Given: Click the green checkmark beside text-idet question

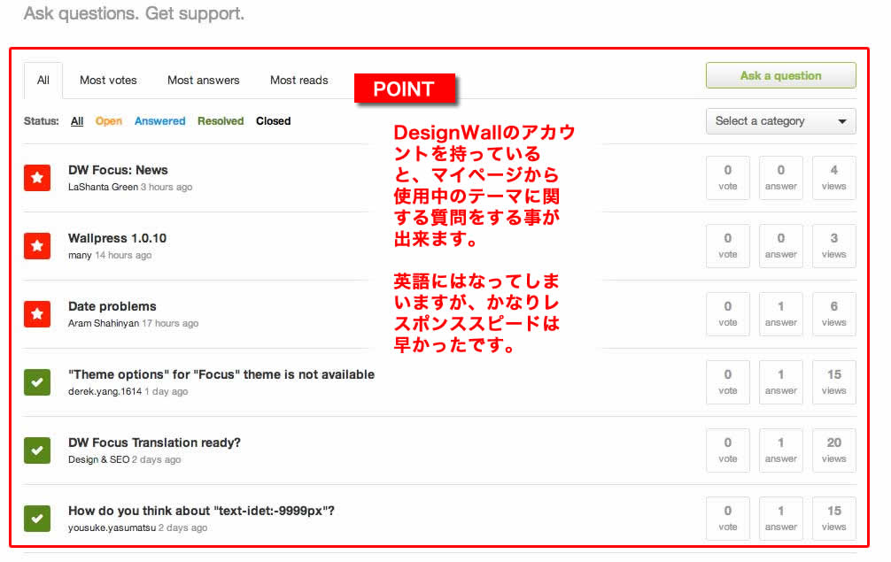Looking at the screenshot, I should coord(37,519).
